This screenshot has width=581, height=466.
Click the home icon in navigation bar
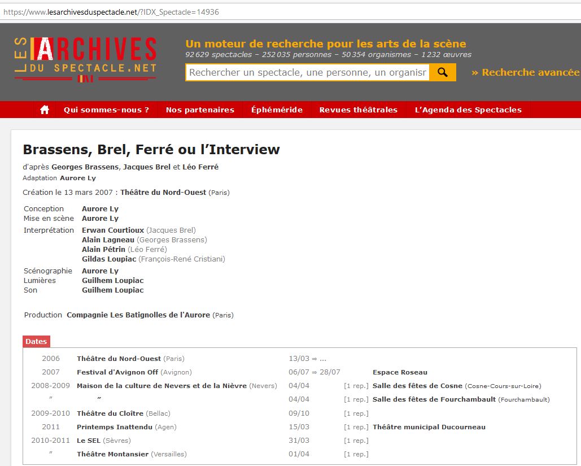(x=45, y=110)
